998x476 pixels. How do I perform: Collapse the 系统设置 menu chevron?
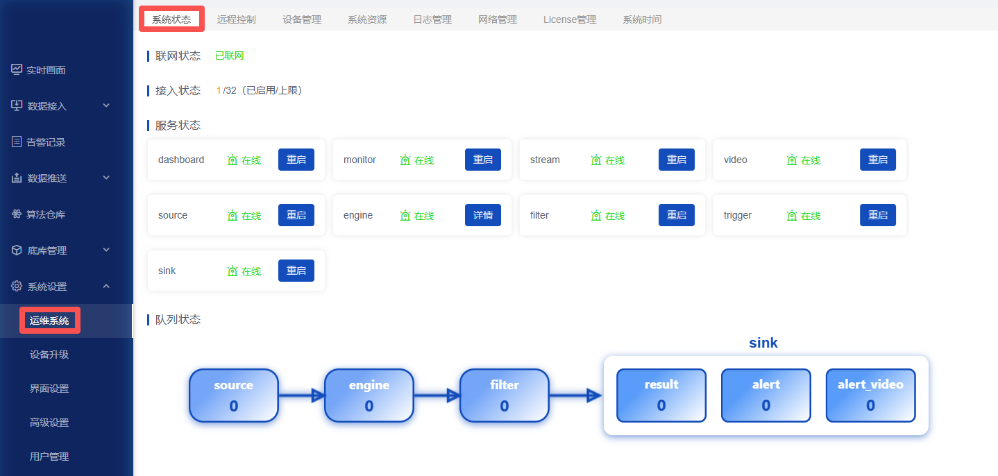pyautogui.click(x=106, y=286)
